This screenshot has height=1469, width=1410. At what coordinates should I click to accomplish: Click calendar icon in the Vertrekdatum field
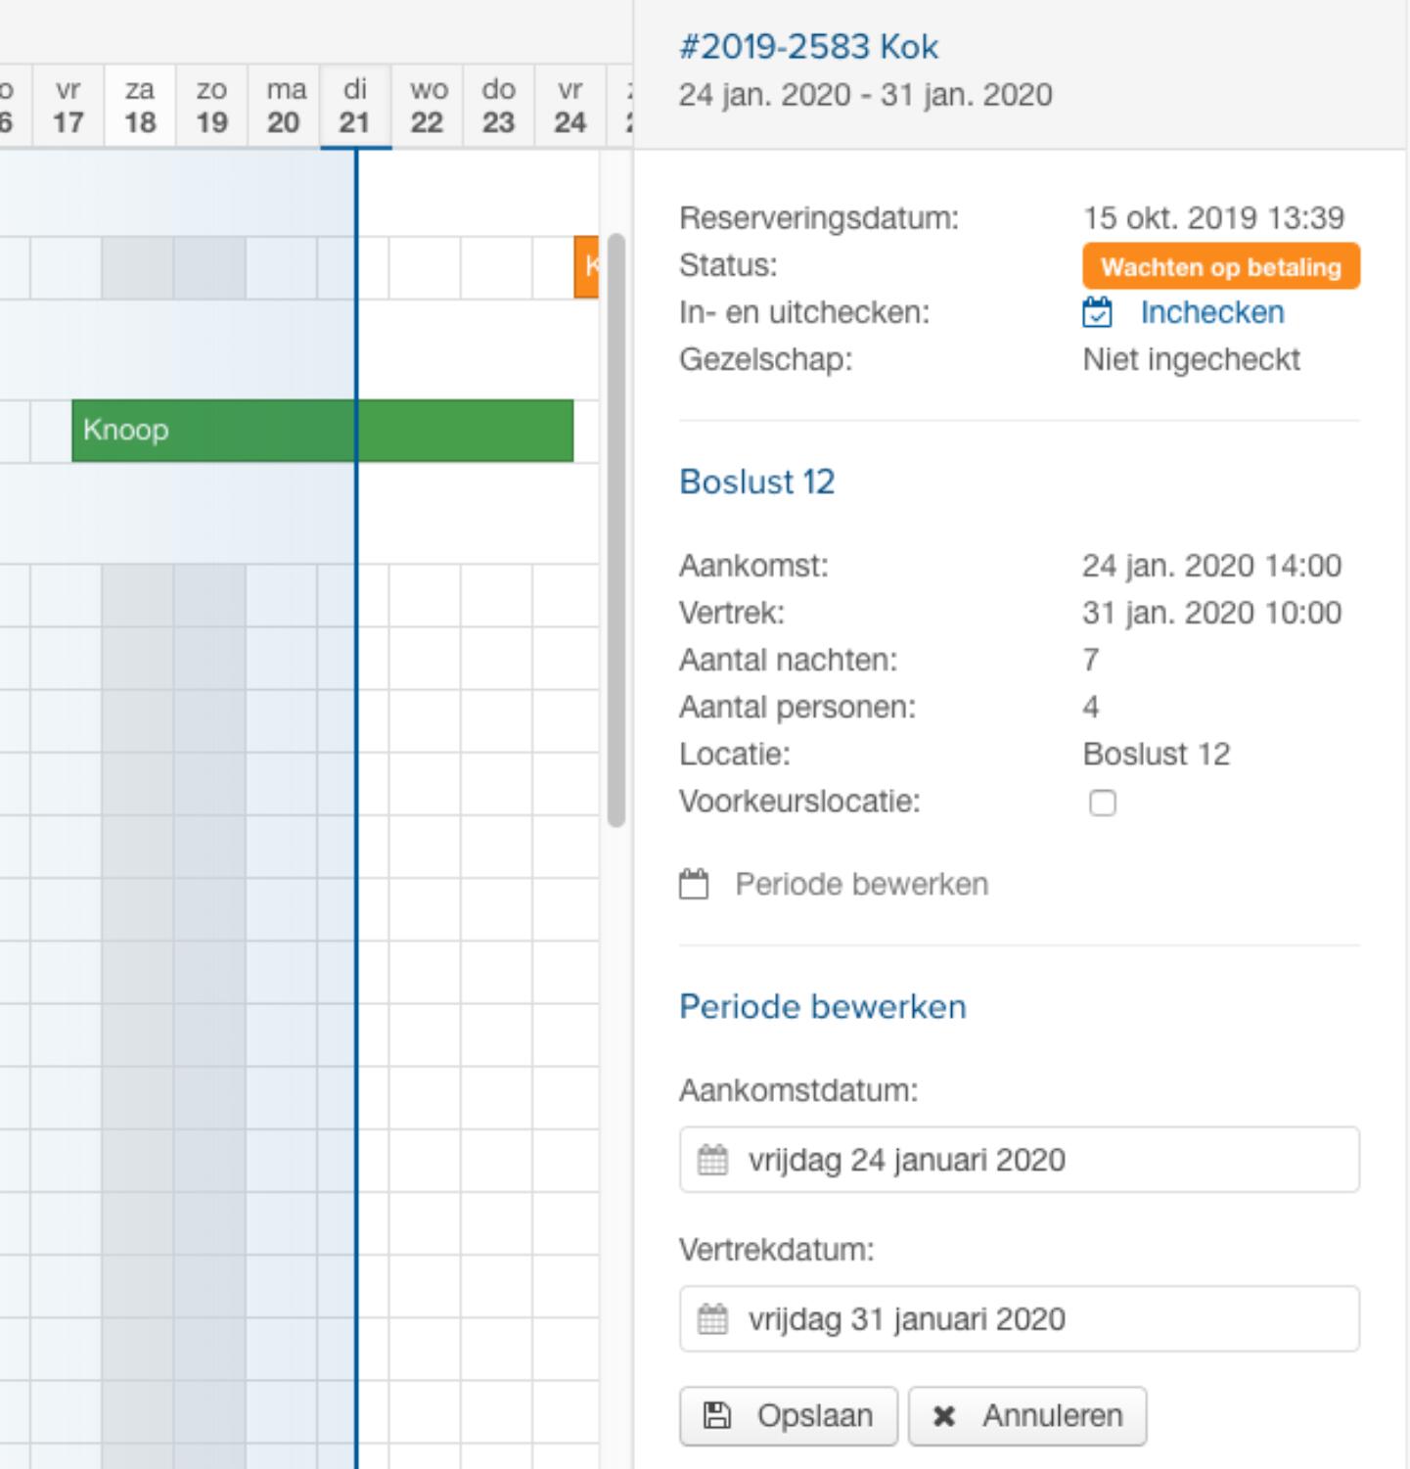[x=712, y=1319]
